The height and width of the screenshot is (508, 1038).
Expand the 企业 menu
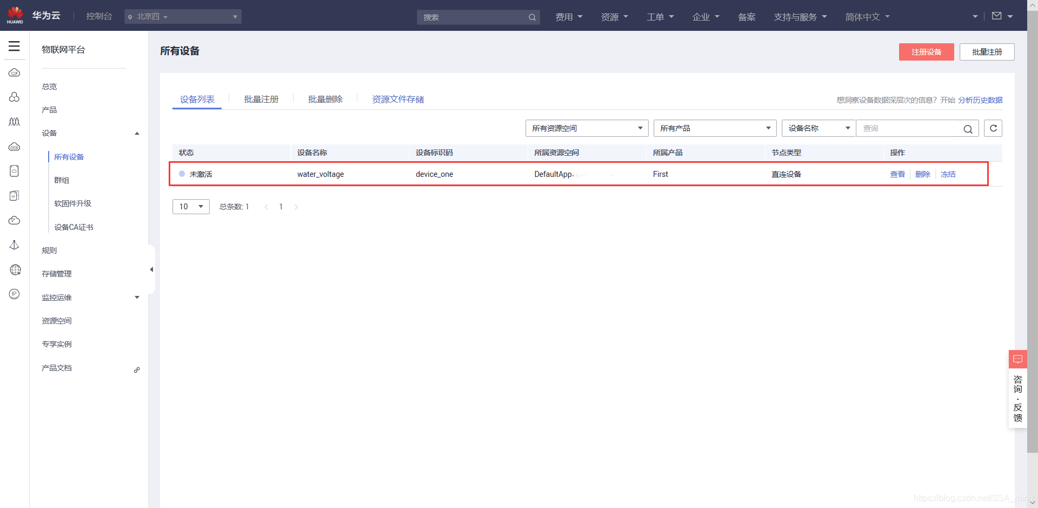tap(706, 17)
